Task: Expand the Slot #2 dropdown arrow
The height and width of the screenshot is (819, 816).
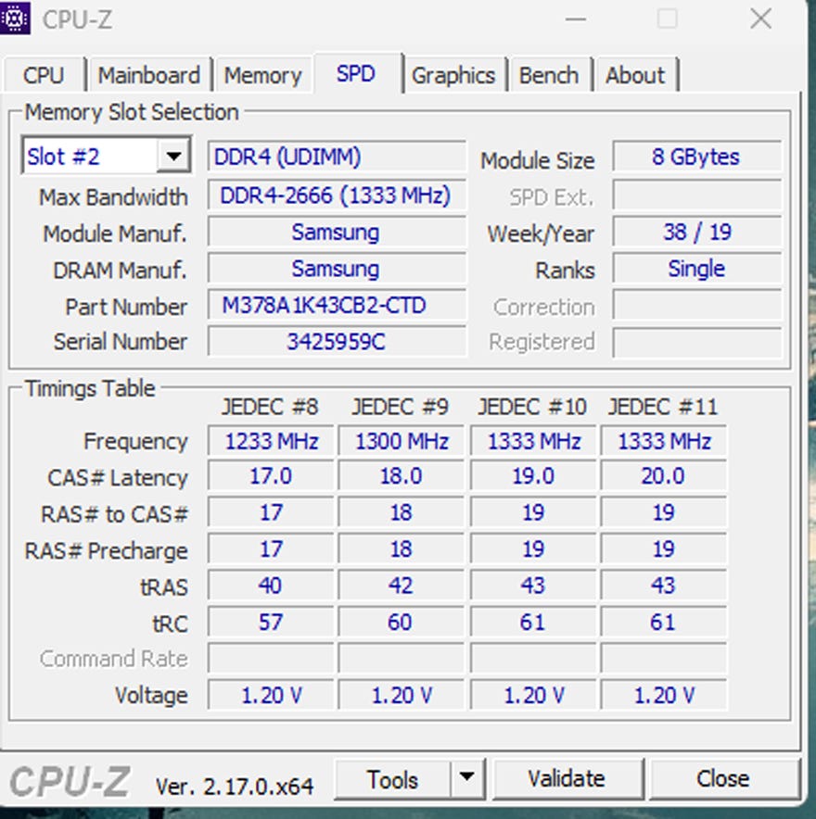Action: (x=173, y=155)
